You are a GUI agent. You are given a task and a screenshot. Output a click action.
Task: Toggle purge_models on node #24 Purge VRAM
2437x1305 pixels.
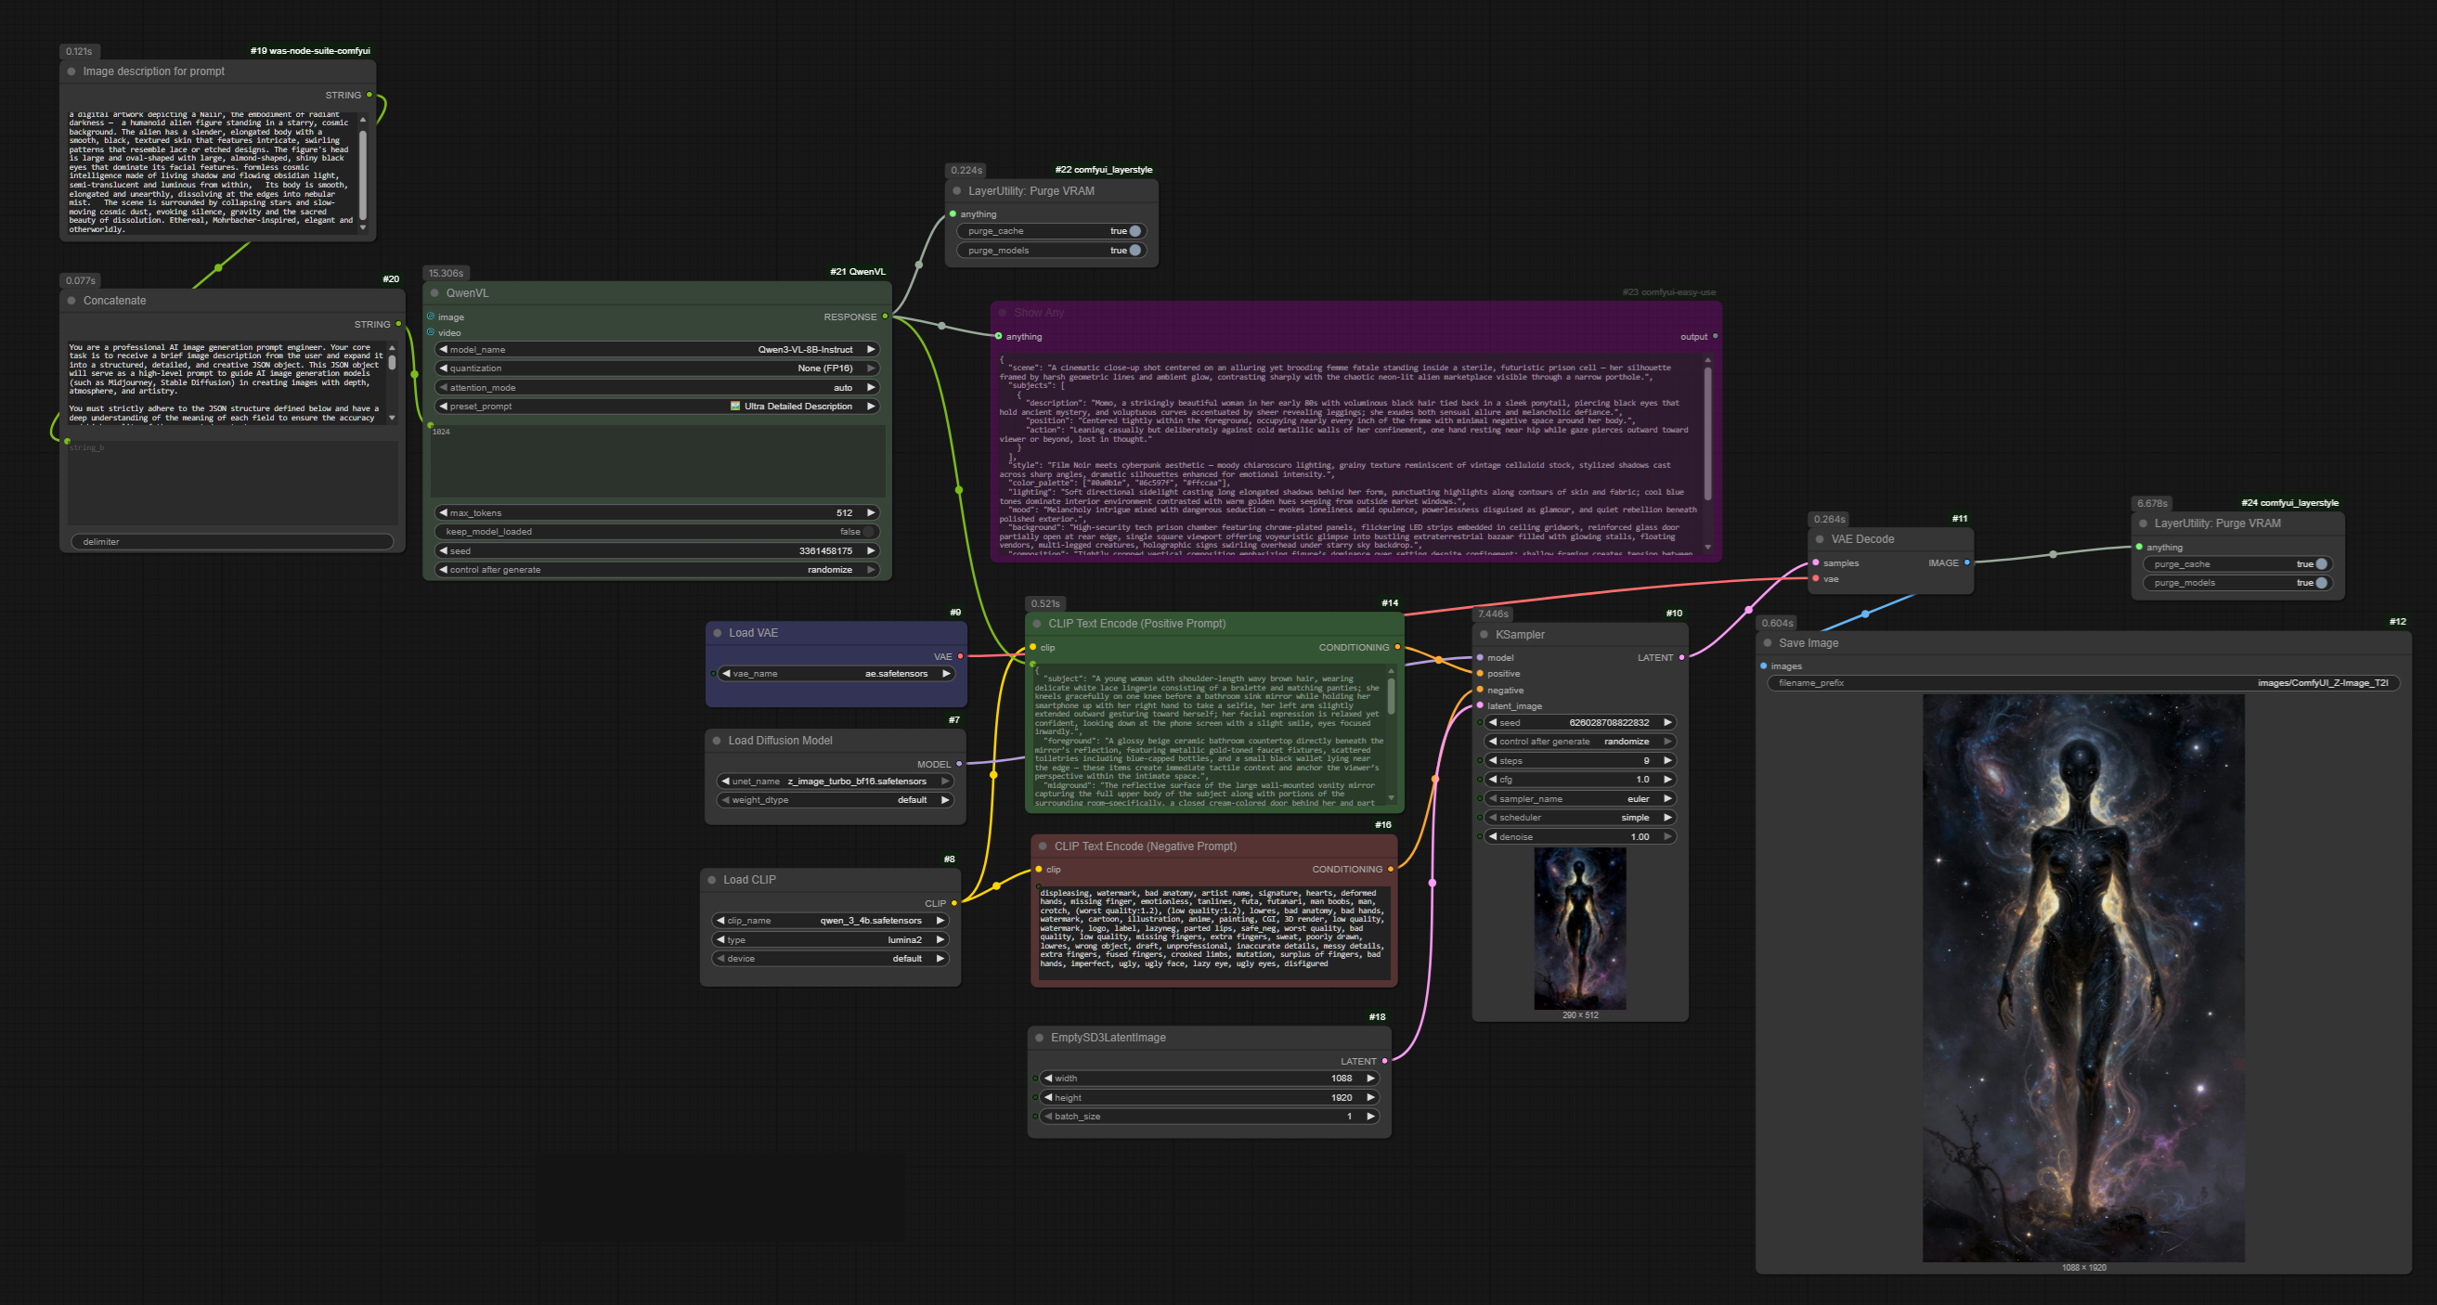coord(2321,583)
